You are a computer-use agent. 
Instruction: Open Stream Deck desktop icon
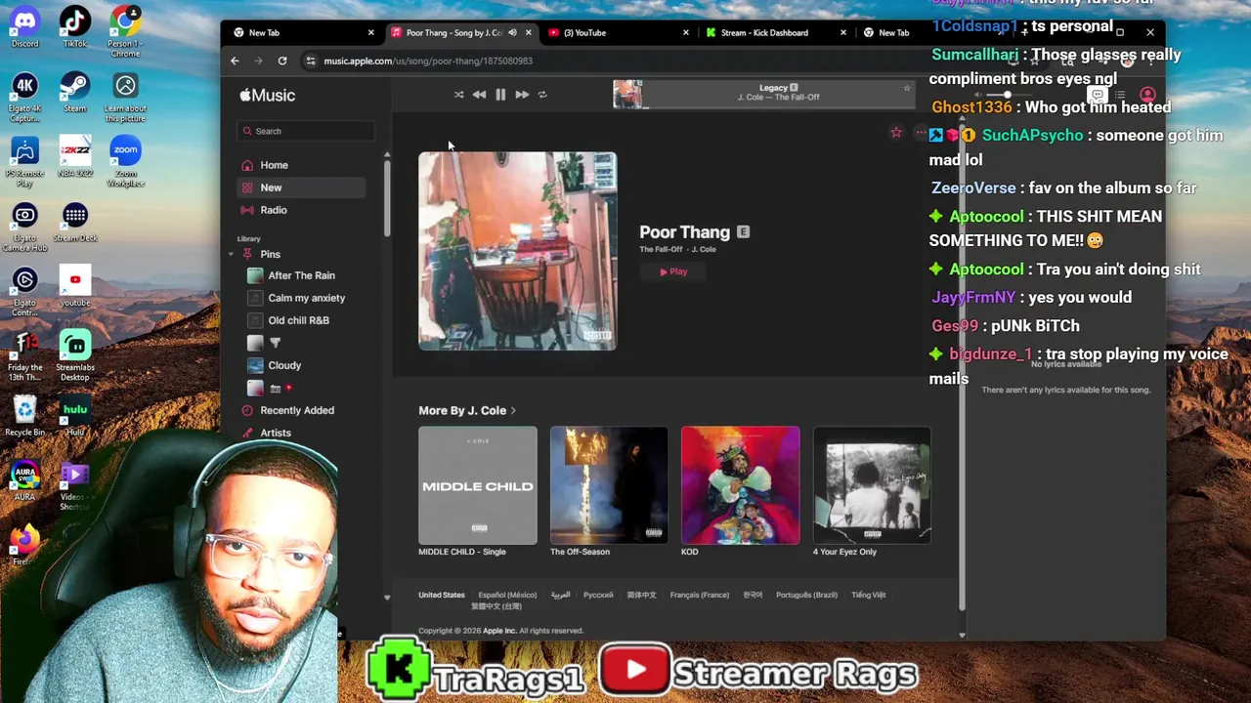75,221
